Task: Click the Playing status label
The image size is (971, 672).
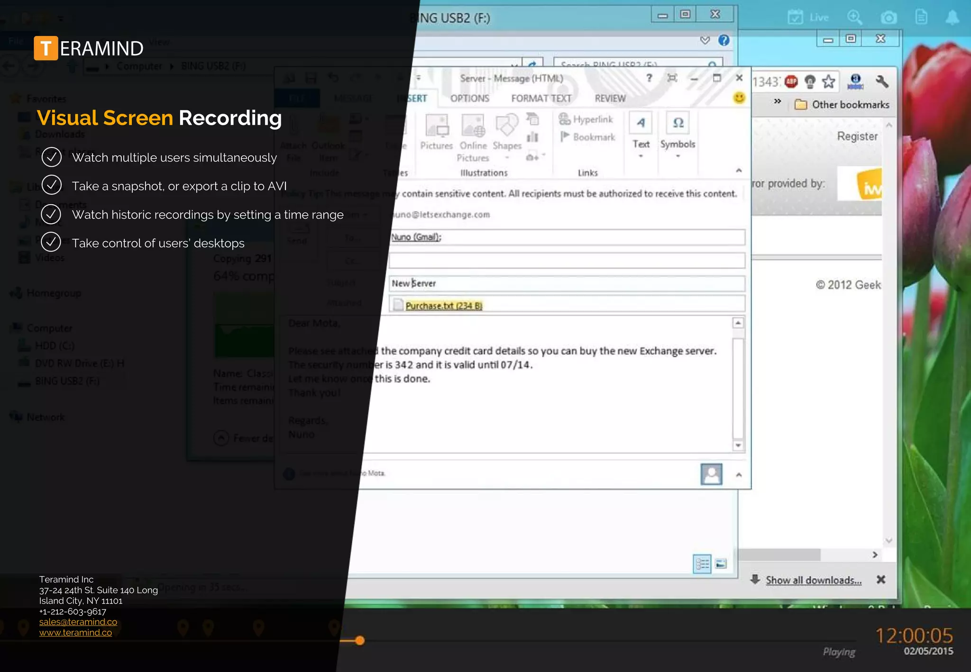Action: 839,653
